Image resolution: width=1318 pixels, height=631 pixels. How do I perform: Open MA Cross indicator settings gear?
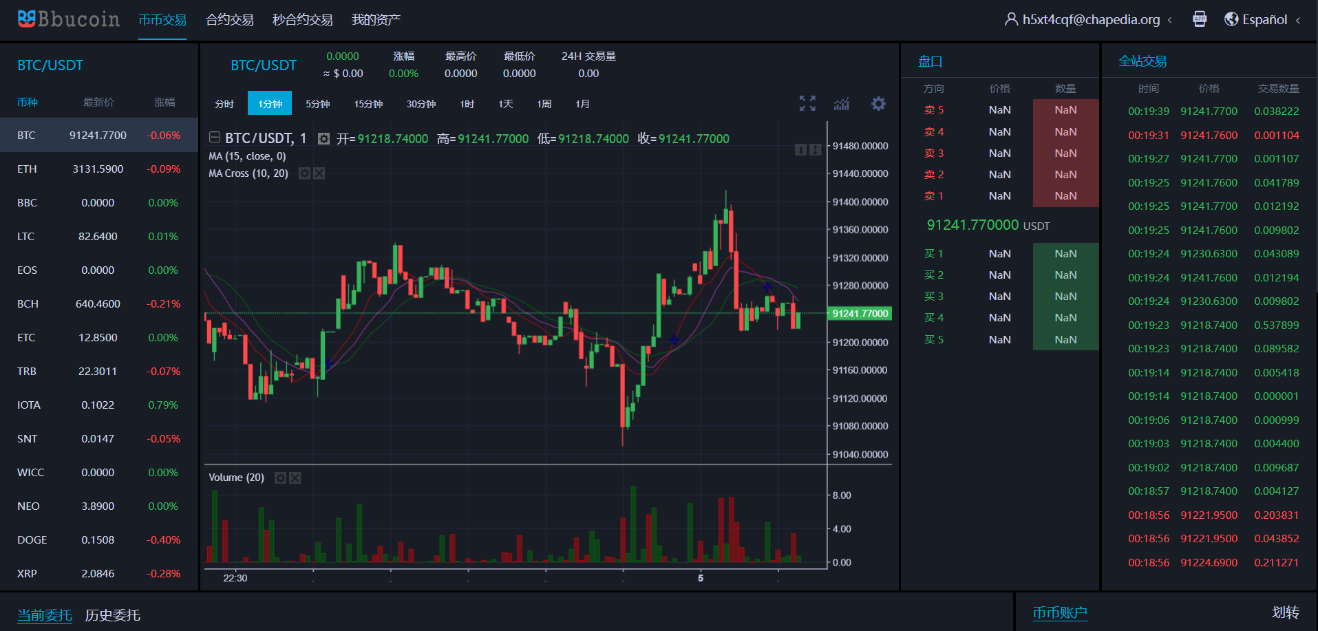click(304, 173)
